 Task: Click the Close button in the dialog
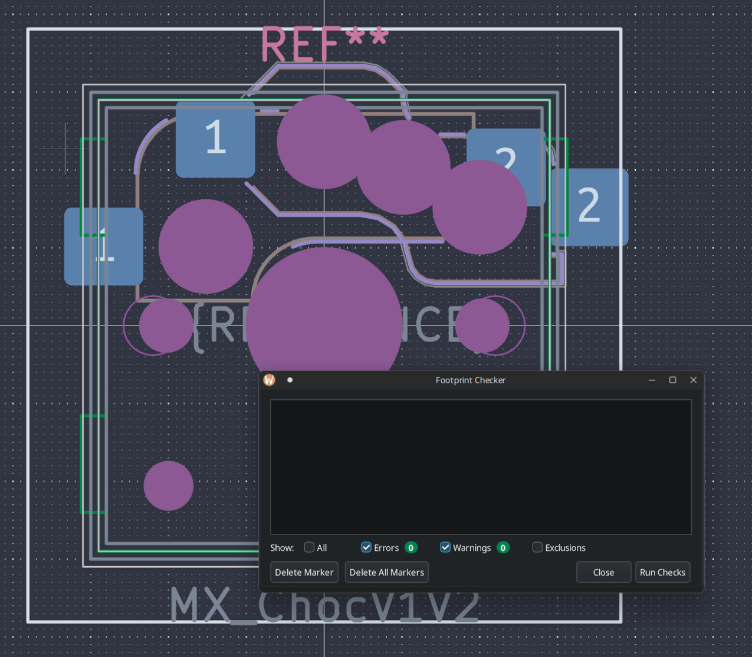603,572
